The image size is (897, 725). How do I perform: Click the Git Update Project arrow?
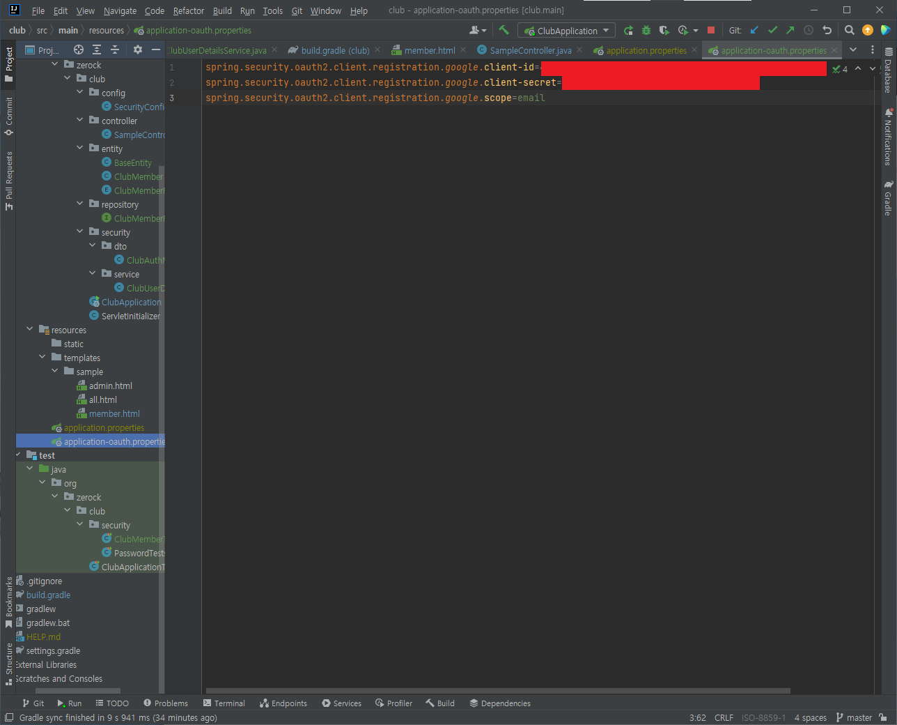[x=754, y=30]
